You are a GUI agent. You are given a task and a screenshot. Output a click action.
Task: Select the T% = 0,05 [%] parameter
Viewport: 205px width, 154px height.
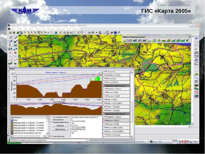(116, 82)
